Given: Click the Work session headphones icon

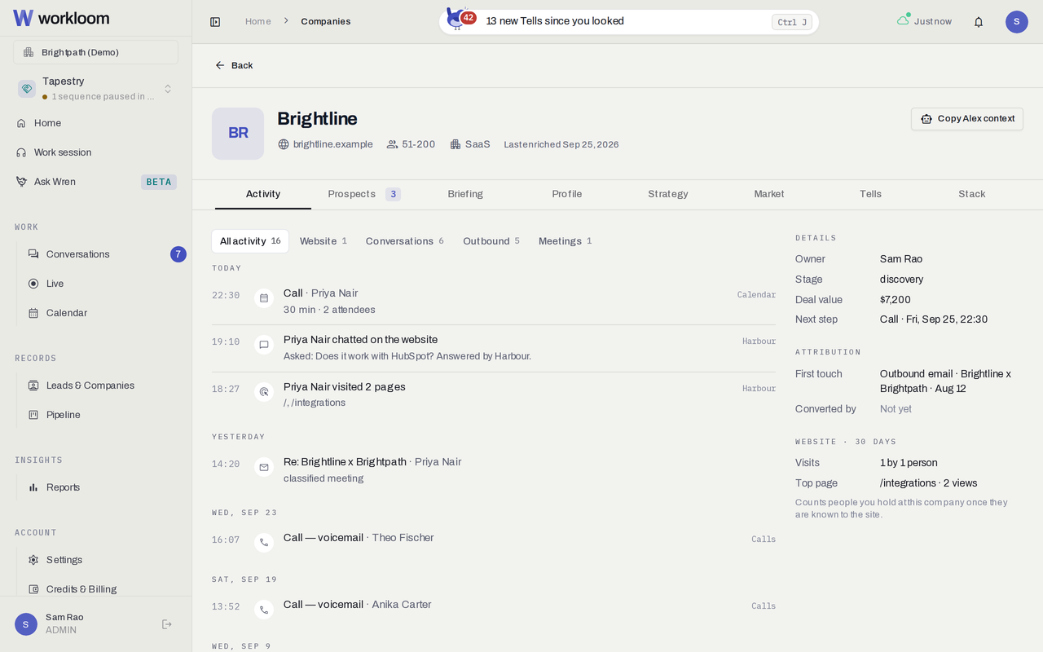Looking at the screenshot, I should click(x=21, y=152).
